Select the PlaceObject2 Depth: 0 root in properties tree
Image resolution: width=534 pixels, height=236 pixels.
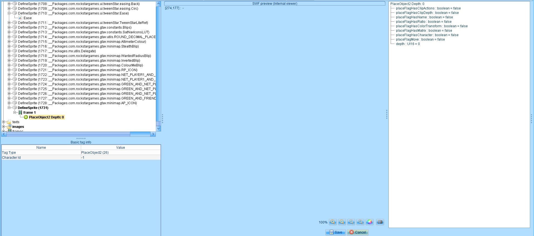tap(407, 4)
